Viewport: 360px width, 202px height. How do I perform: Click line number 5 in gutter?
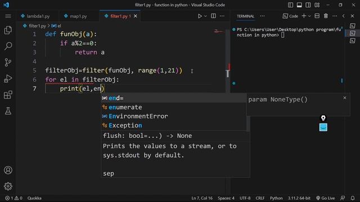point(34,71)
